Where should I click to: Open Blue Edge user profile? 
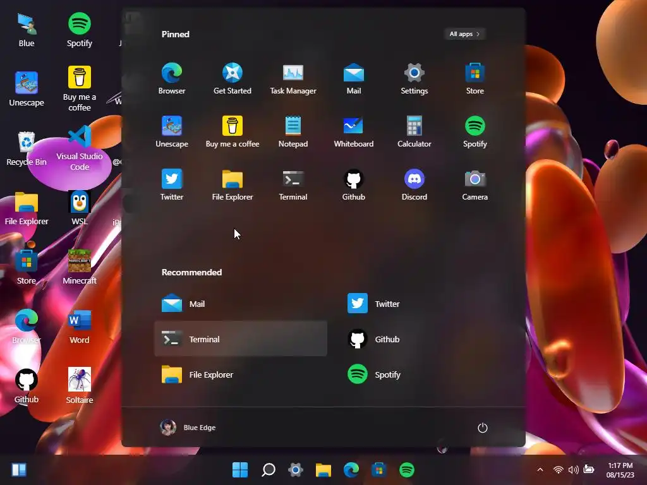(188, 428)
